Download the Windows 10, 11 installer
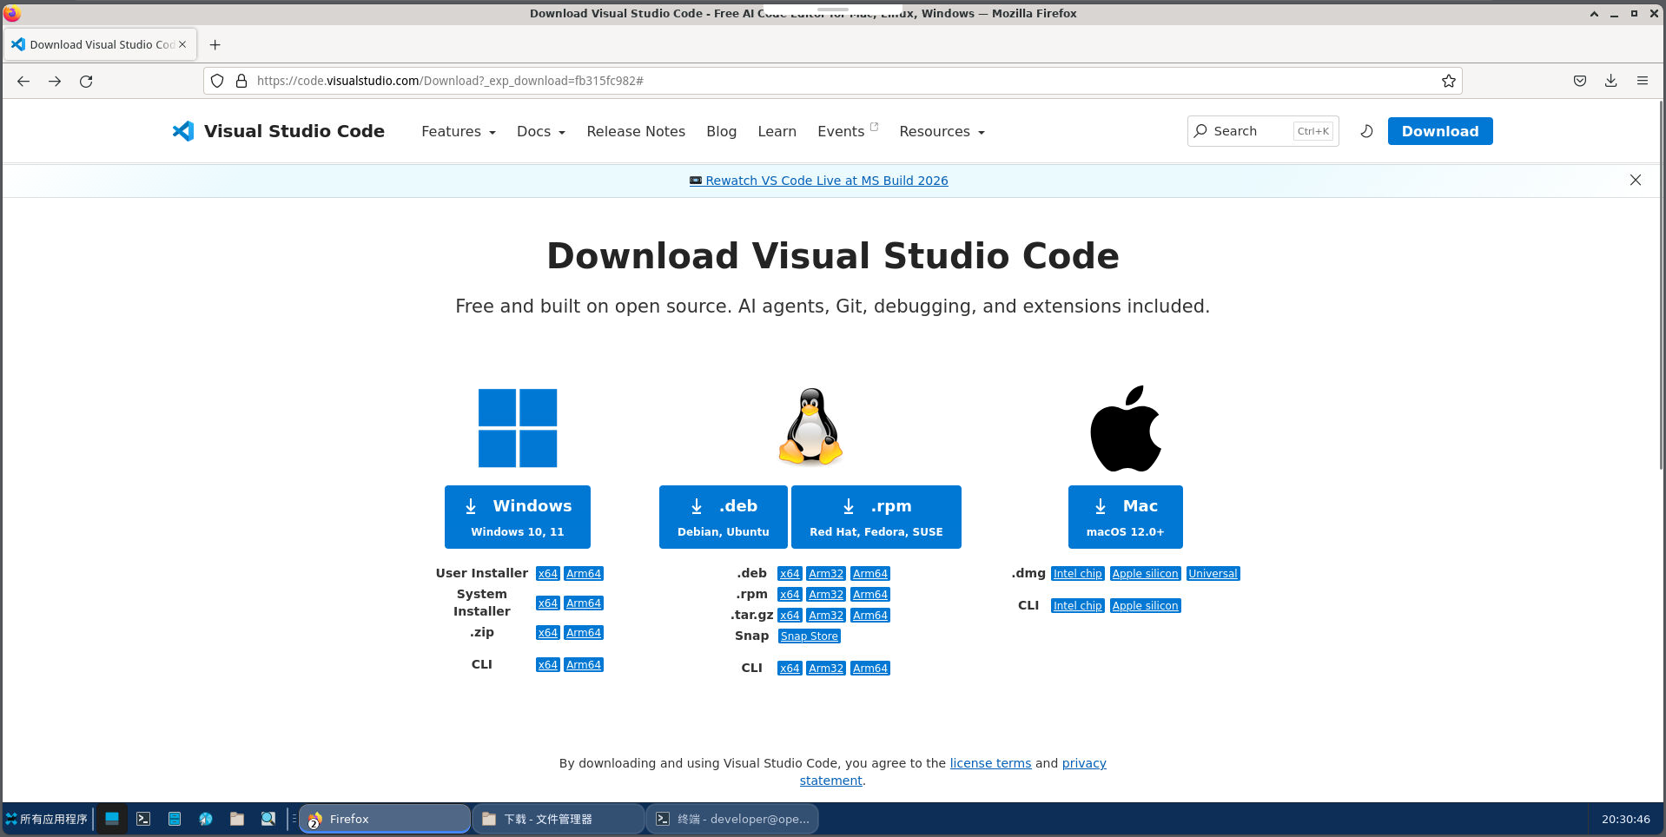 (518, 517)
